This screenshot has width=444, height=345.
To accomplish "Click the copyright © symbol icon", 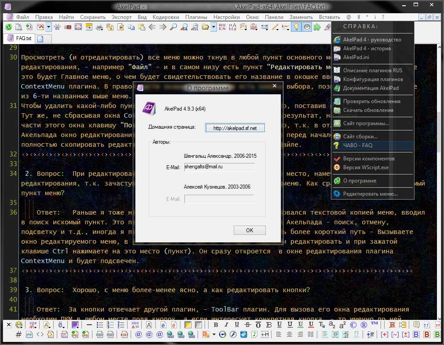I will pos(353,325).
